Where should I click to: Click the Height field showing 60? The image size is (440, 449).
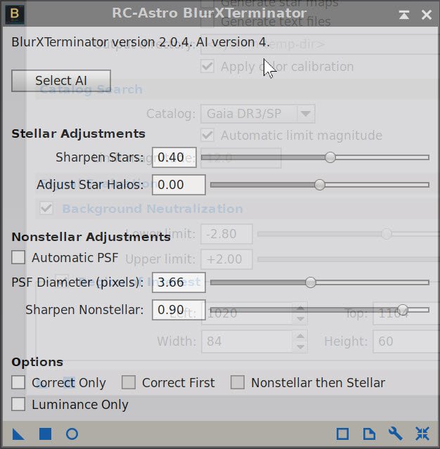406,341
